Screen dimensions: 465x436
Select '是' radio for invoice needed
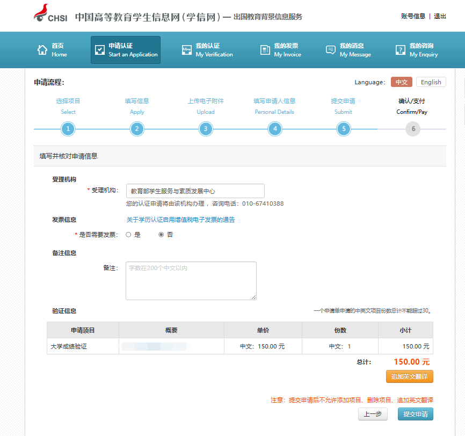(x=128, y=235)
